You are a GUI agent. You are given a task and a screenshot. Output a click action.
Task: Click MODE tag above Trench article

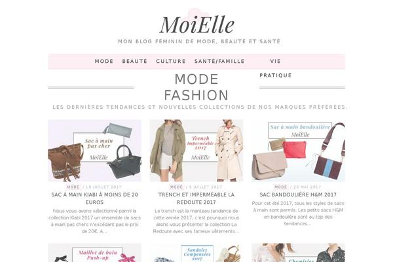point(176,187)
